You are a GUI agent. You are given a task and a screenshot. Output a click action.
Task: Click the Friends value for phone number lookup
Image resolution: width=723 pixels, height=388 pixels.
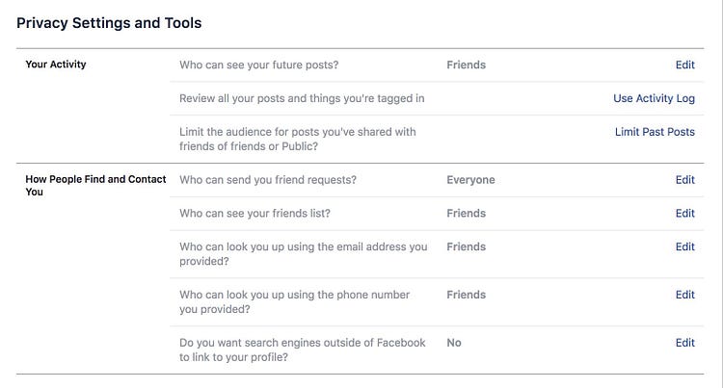coord(466,295)
